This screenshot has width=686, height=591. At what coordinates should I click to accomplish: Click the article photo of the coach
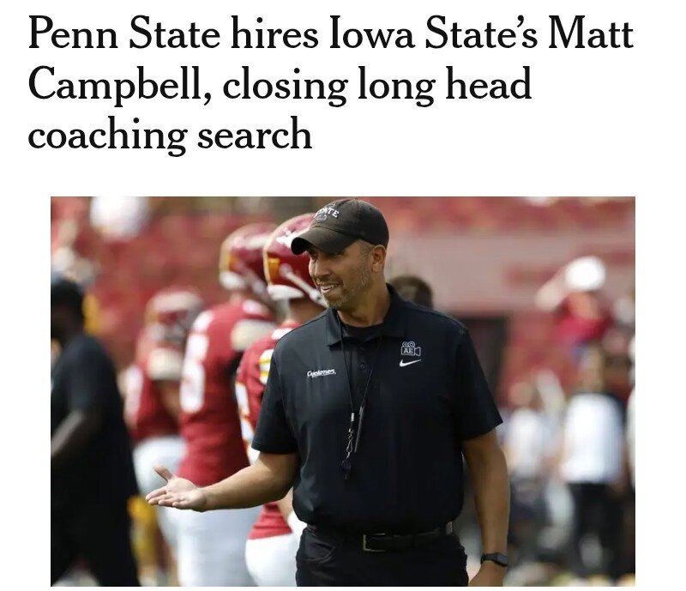coord(343,391)
